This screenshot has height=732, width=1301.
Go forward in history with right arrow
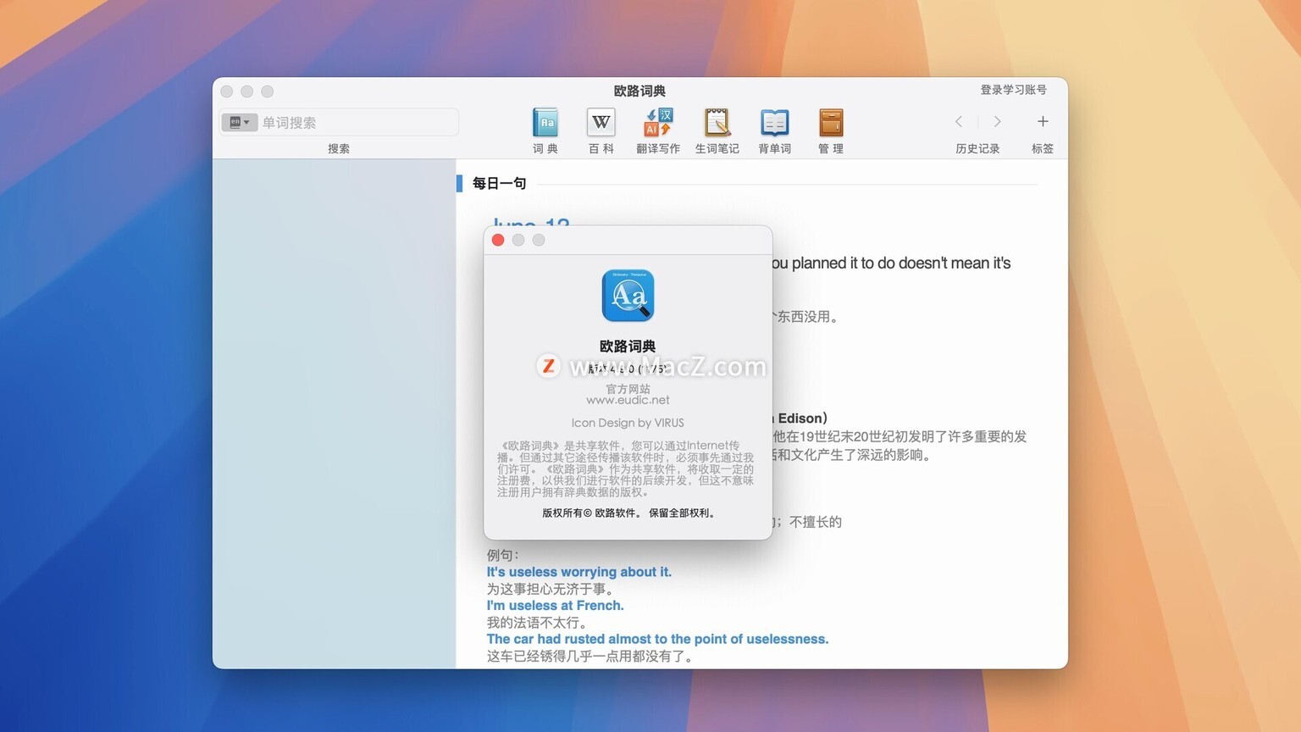[997, 122]
